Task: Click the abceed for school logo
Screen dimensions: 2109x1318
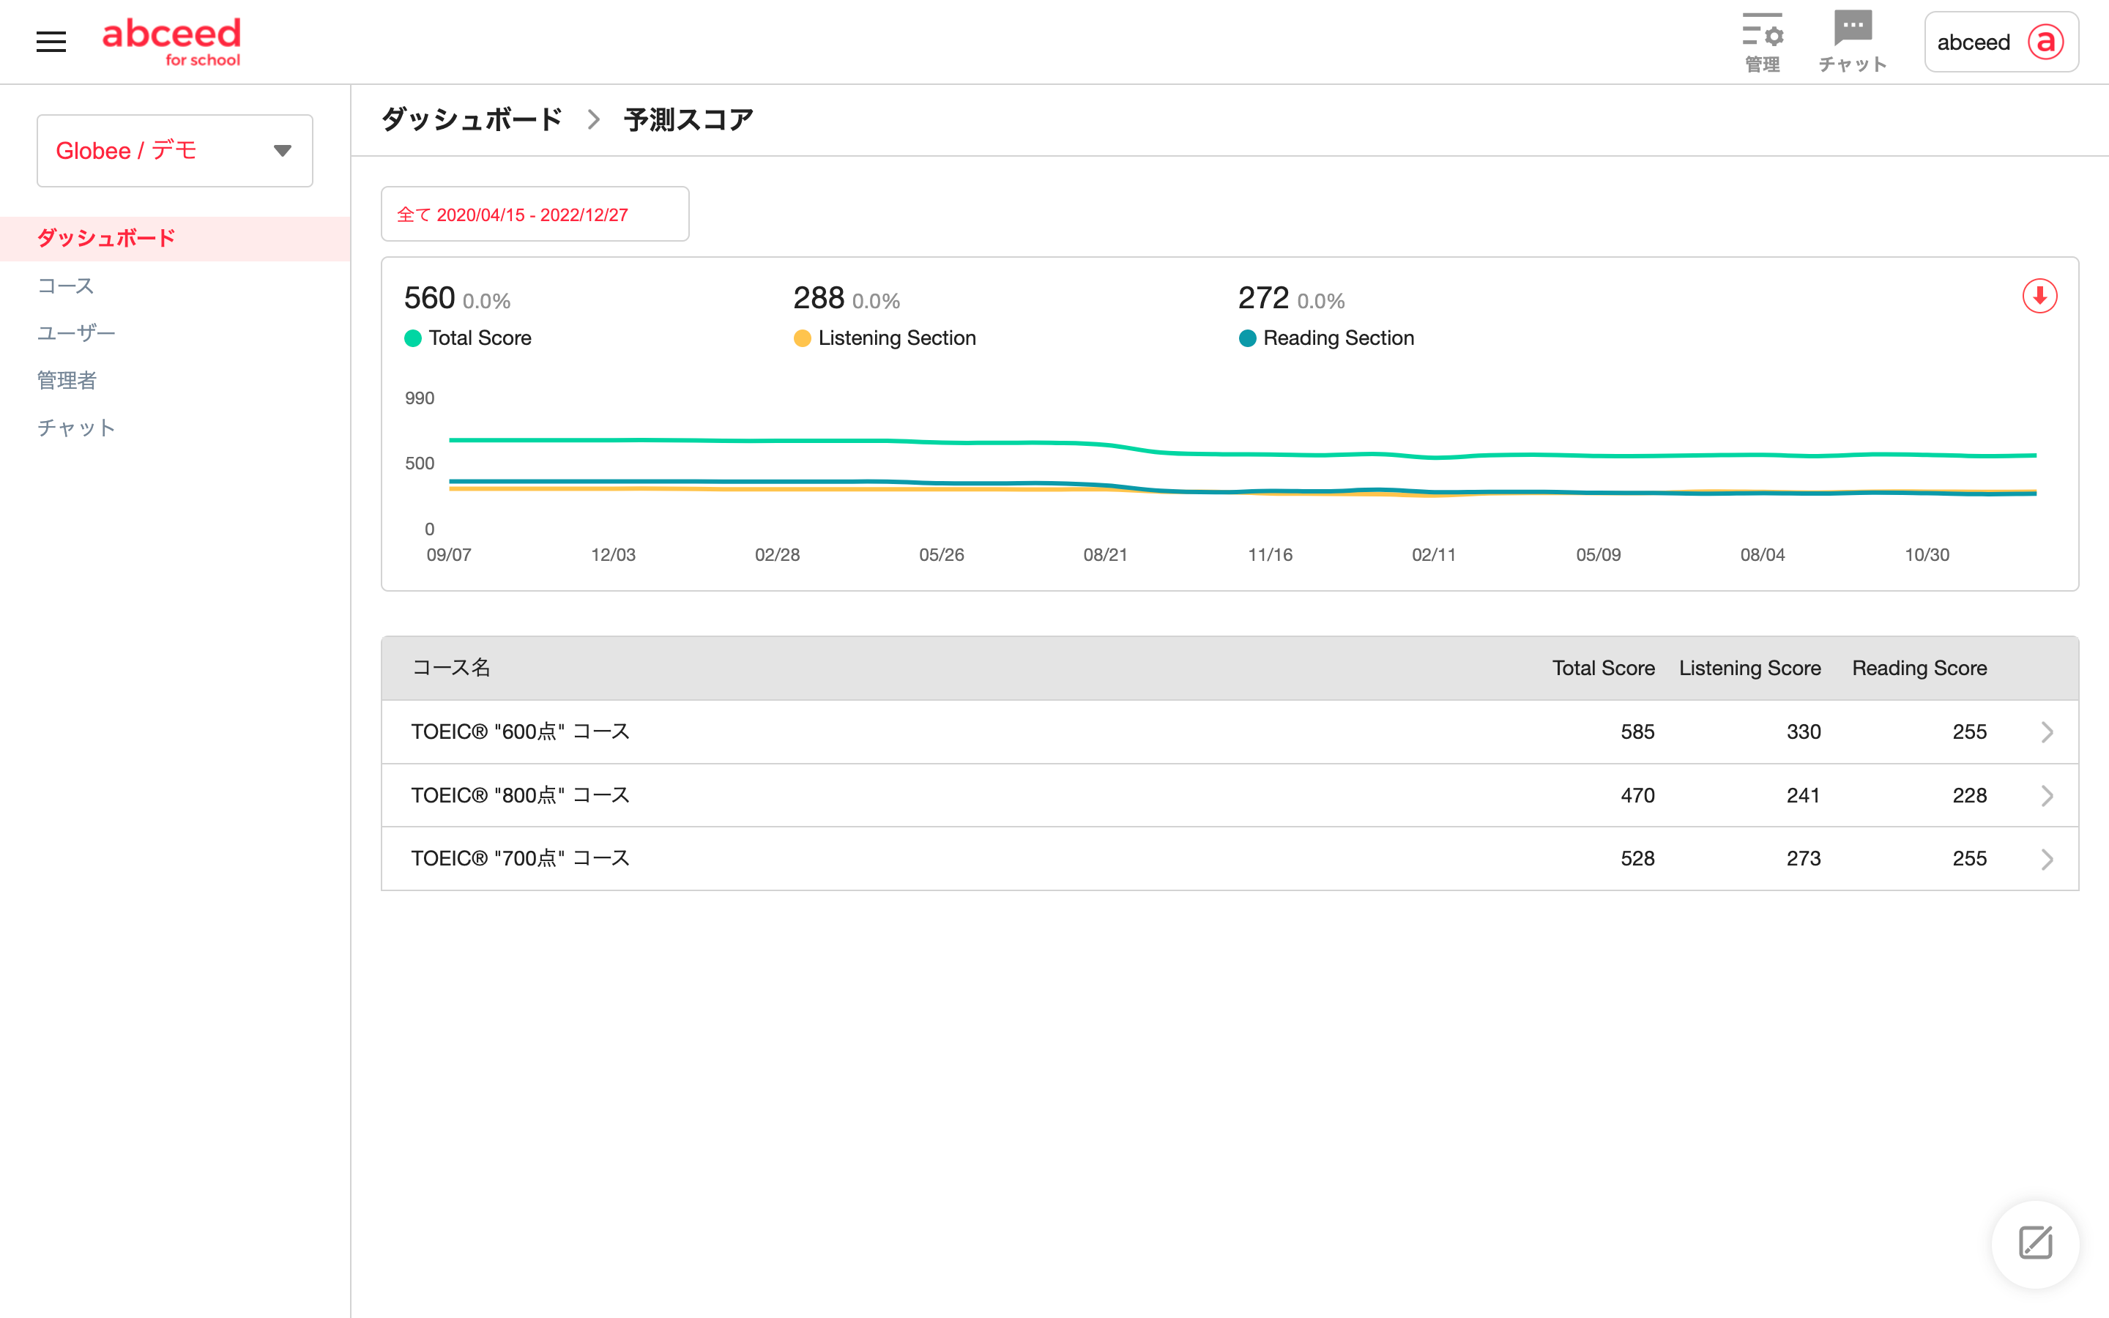Action: 171,42
